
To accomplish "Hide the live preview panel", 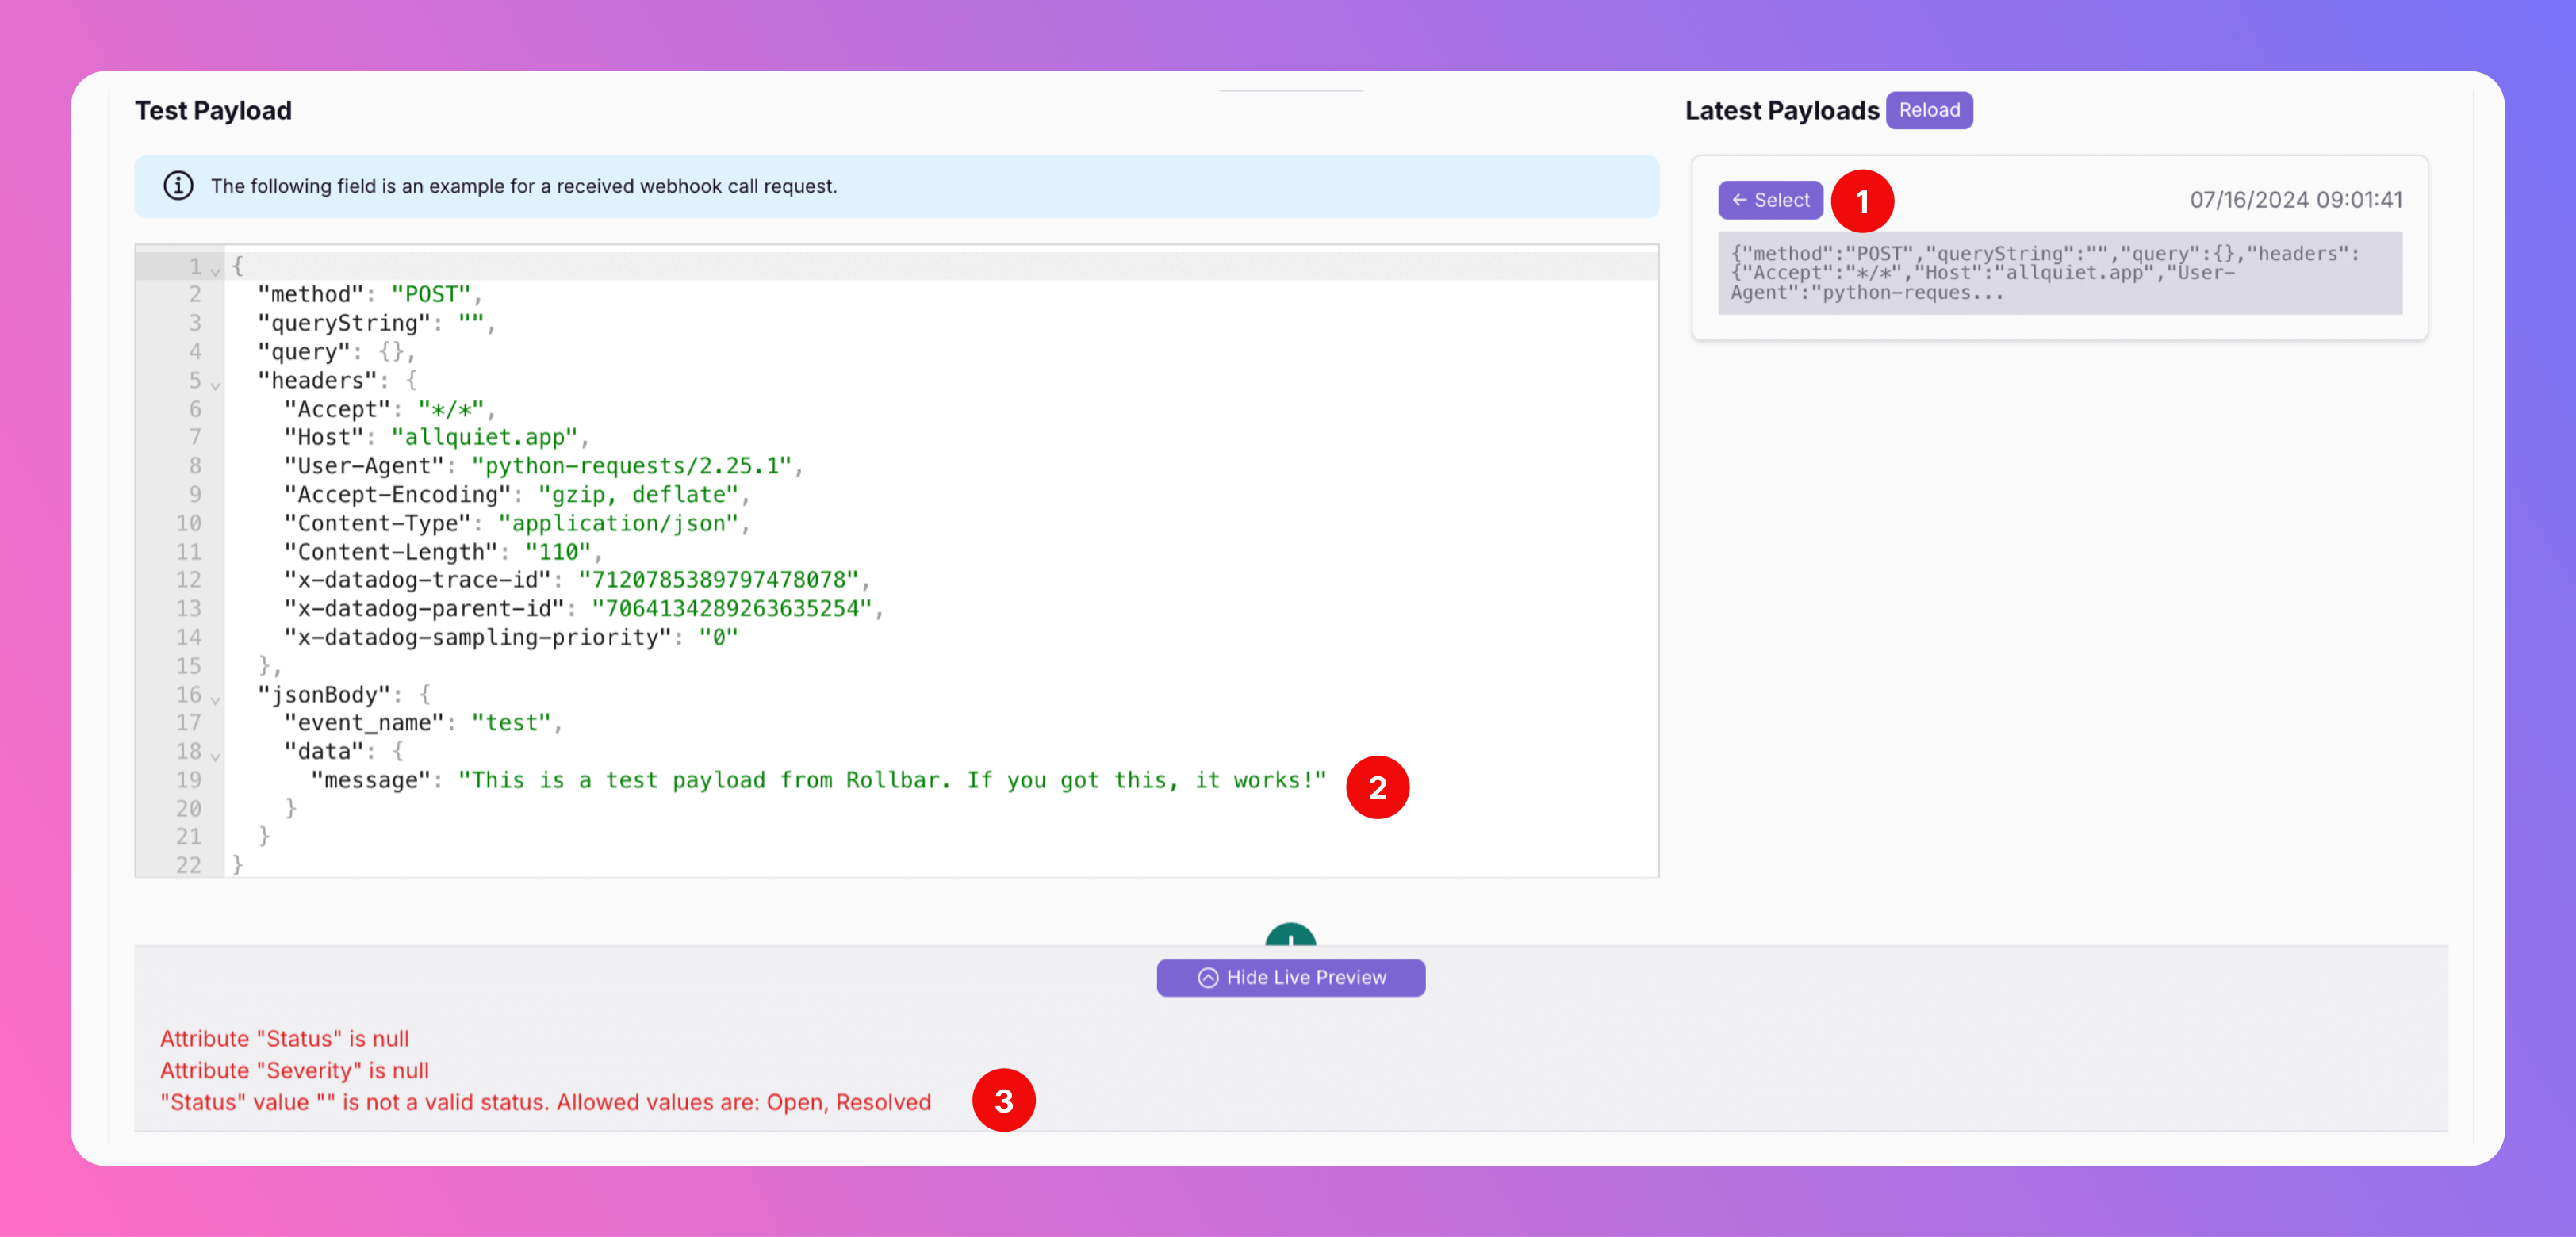I will click(x=1290, y=978).
